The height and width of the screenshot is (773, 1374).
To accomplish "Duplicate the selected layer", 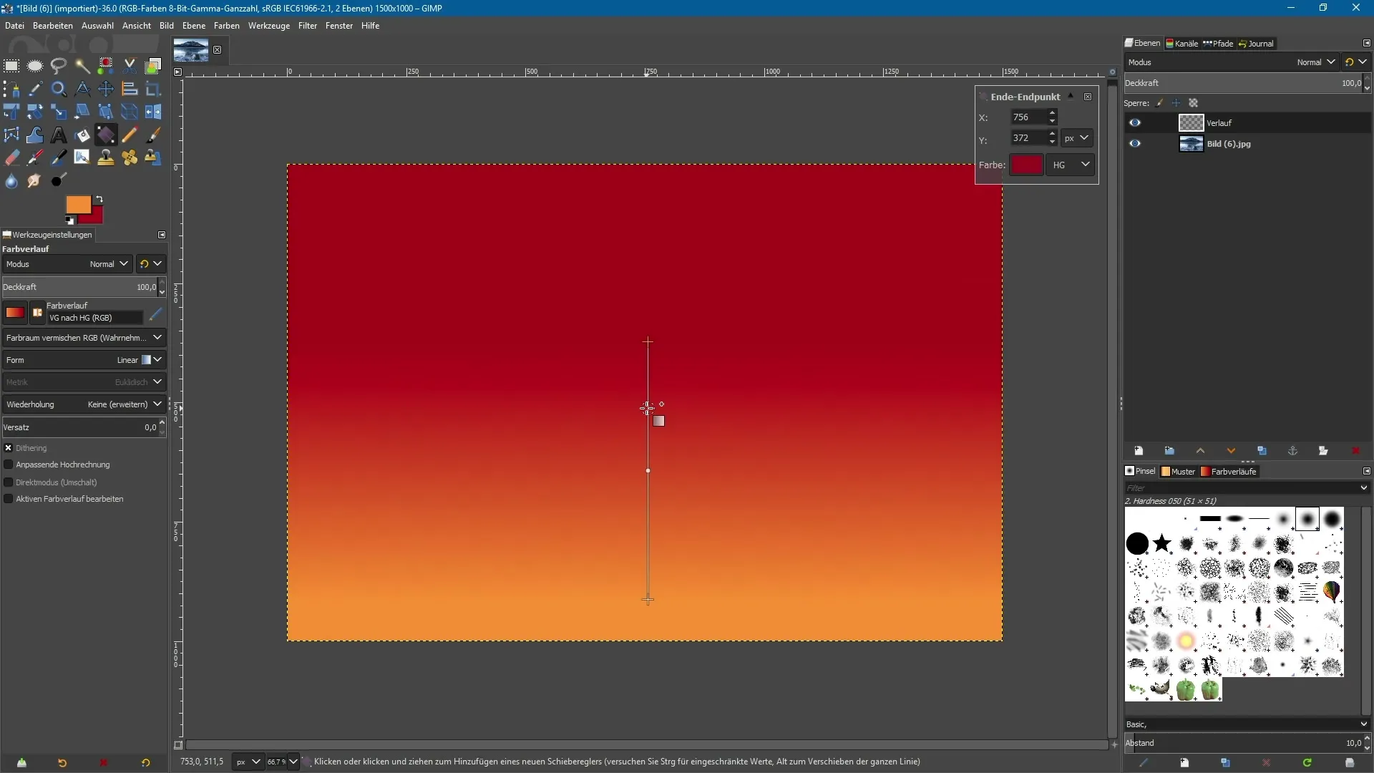I will click(x=1262, y=451).
